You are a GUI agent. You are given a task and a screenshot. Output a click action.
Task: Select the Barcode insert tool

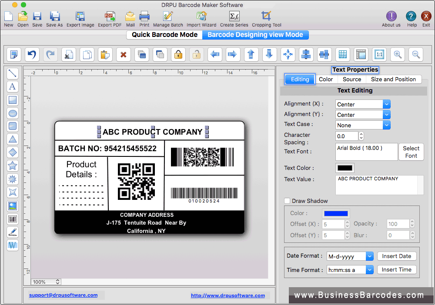point(13,219)
